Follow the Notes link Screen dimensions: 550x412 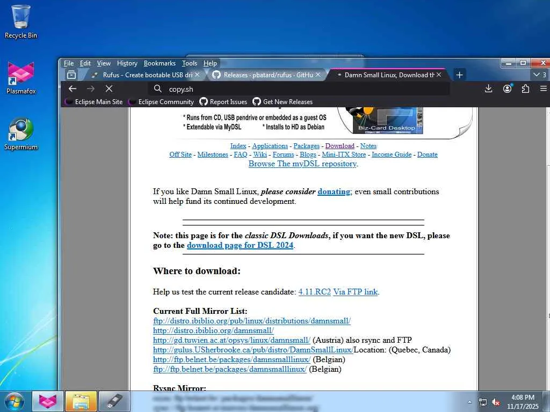click(x=368, y=146)
